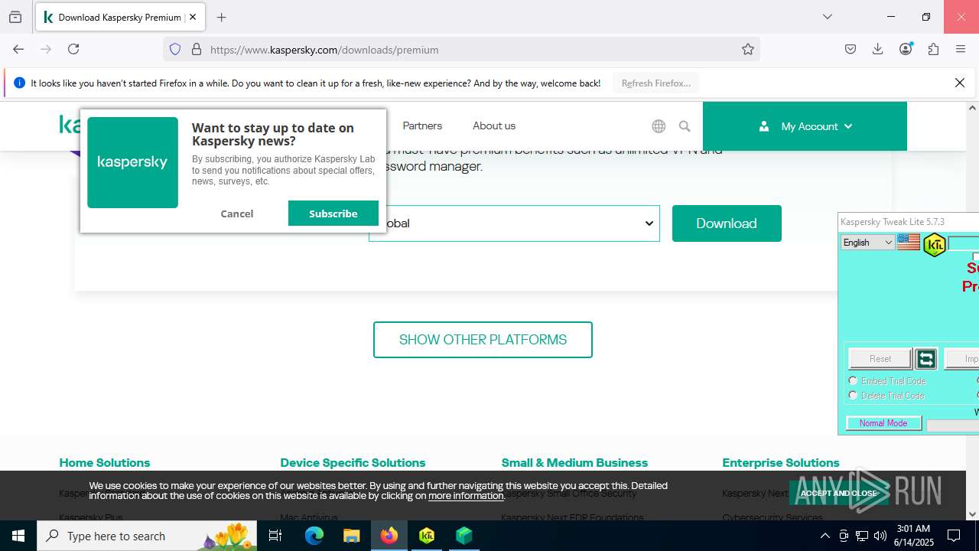Open the notification center icon
This screenshot has height=551, width=979.
pyautogui.click(x=954, y=536)
